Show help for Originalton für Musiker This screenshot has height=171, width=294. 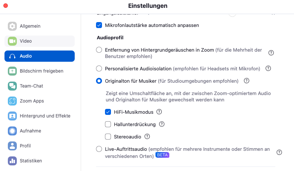[x=247, y=81]
